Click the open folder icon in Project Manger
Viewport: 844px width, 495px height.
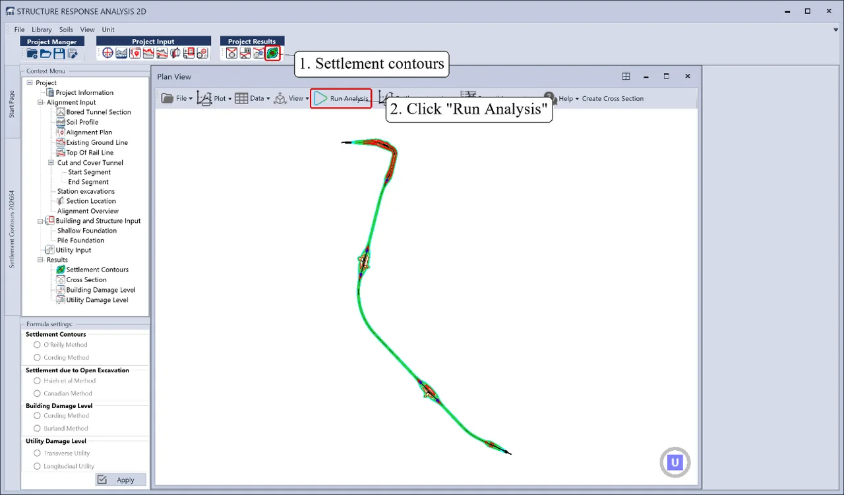coord(45,53)
